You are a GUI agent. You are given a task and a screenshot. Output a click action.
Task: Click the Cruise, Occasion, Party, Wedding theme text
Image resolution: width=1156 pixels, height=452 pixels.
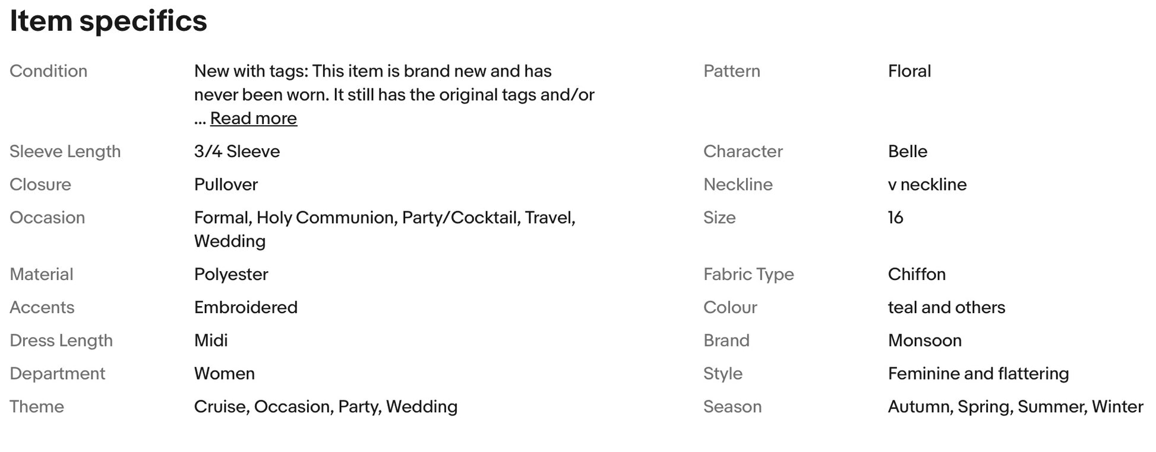(326, 407)
